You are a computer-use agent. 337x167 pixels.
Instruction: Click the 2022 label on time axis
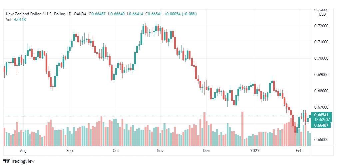pyautogui.click(x=255, y=151)
